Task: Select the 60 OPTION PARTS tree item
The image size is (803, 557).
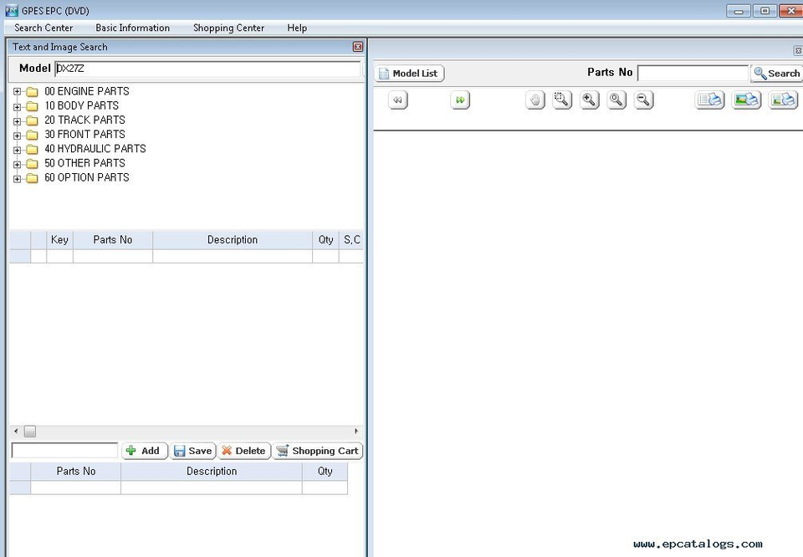Action: 86,177
